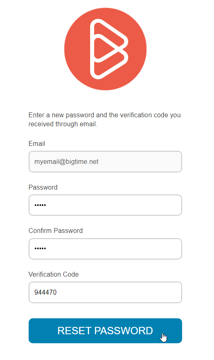214x360 pixels.
Task: Click the Confirm Password label
Action: [x=56, y=231]
